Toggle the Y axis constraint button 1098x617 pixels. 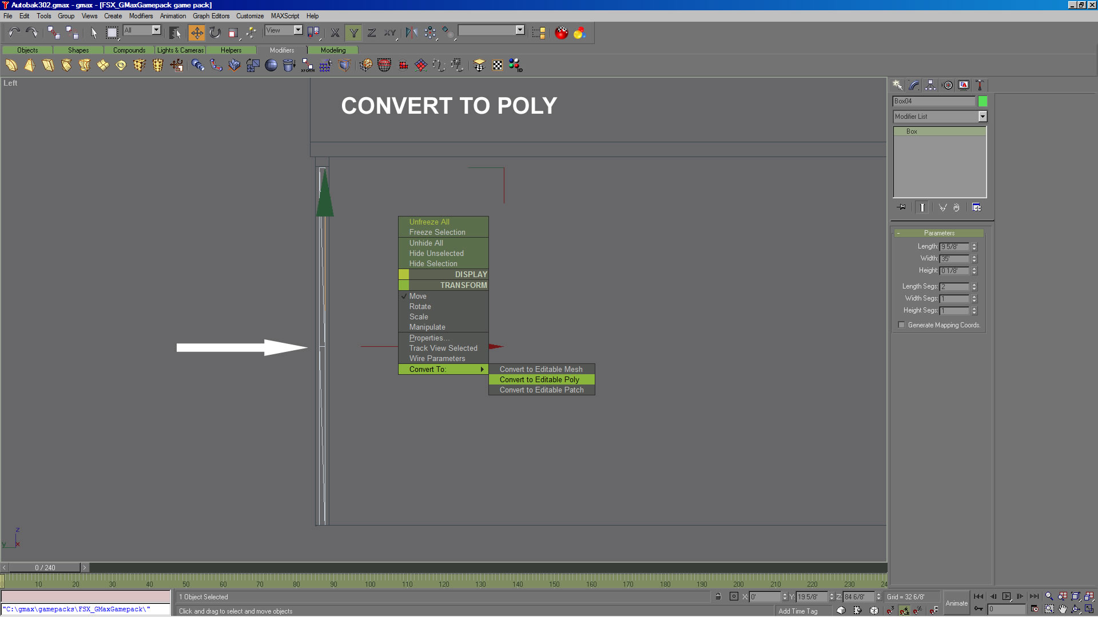point(353,33)
